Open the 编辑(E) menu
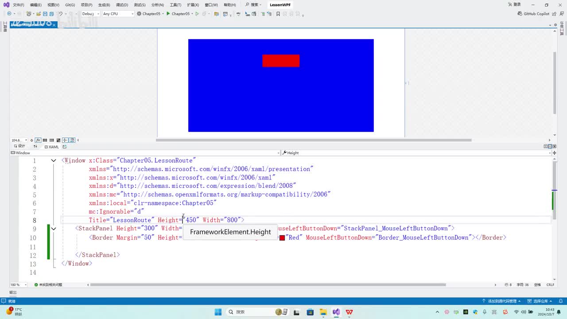This screenshot has height=319, width=567. (35, 5)
